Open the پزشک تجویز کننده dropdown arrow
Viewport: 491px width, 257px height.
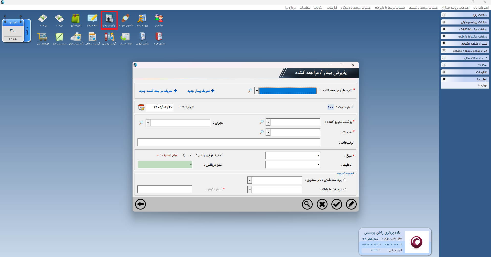coord(268,122)
